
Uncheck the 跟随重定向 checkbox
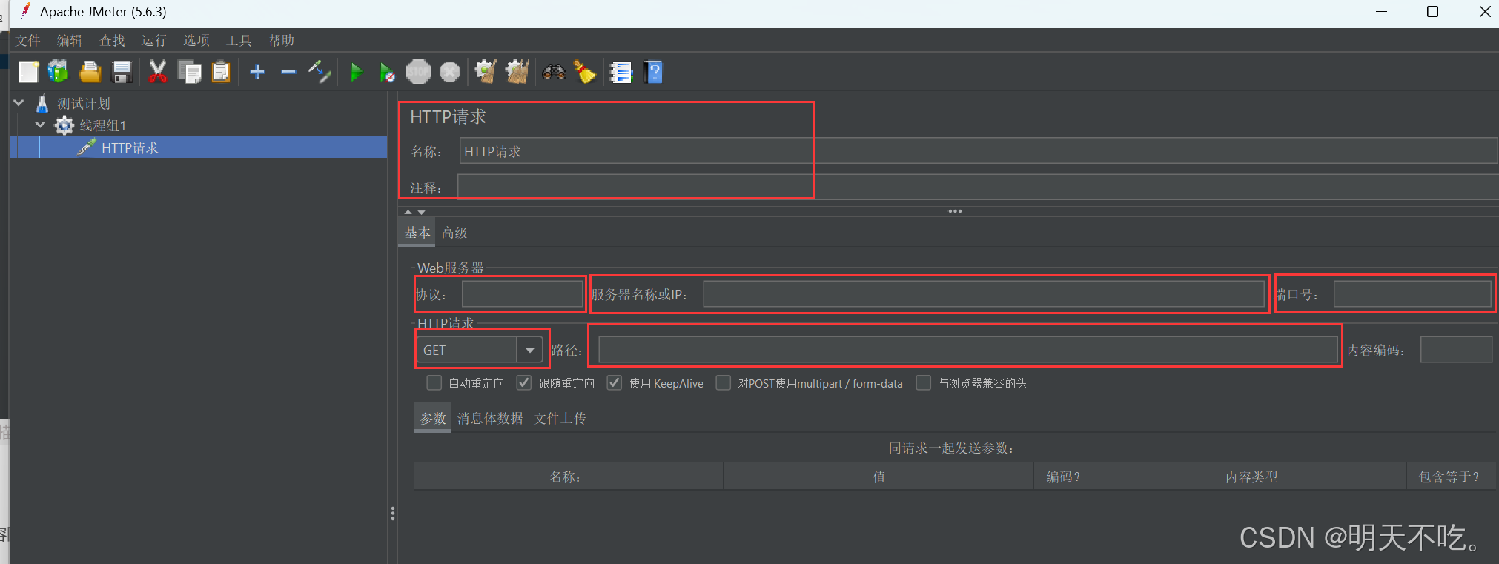(524, 383)
